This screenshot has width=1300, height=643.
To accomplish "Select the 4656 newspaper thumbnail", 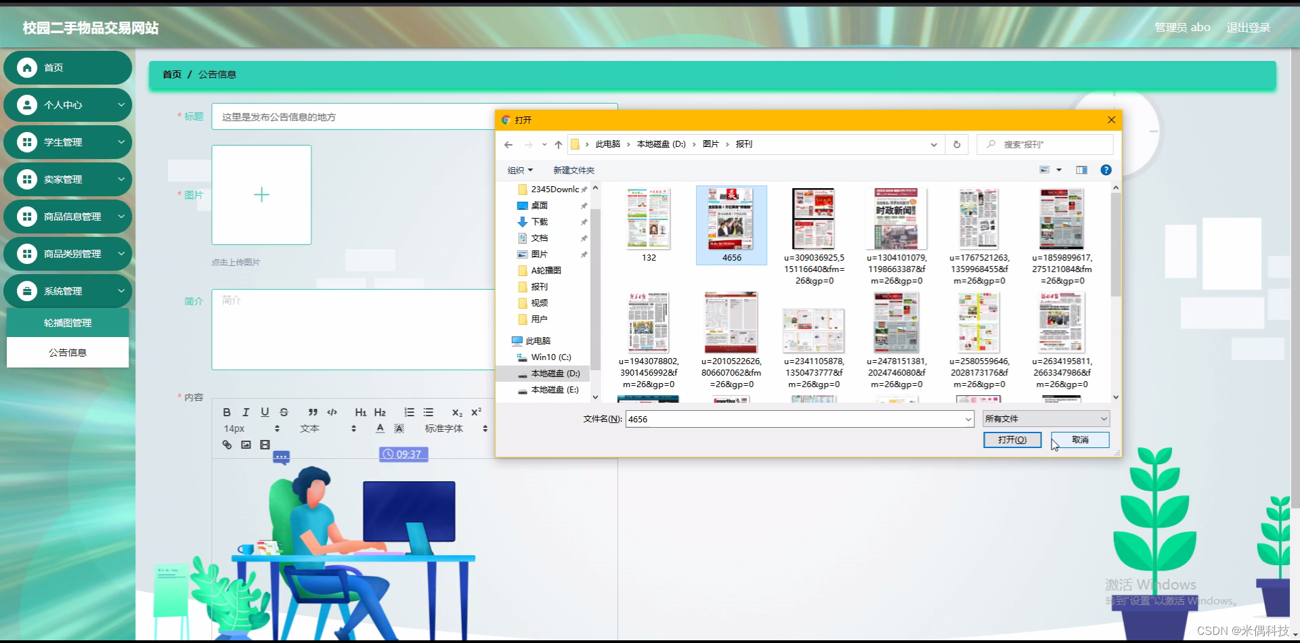I will (x=731, y=220).
